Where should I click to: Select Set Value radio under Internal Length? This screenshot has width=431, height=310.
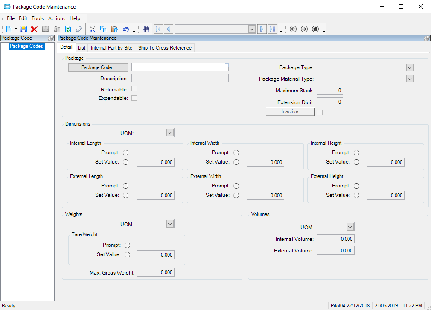(x=125, y=162)
